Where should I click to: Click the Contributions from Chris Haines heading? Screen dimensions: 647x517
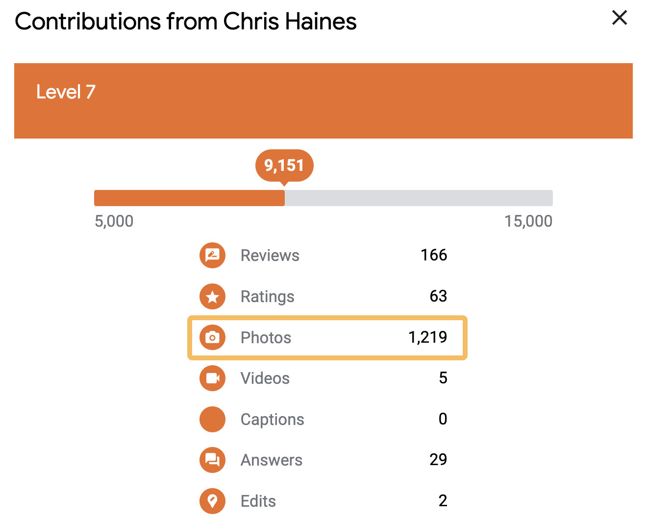click(x=186, y=22)
